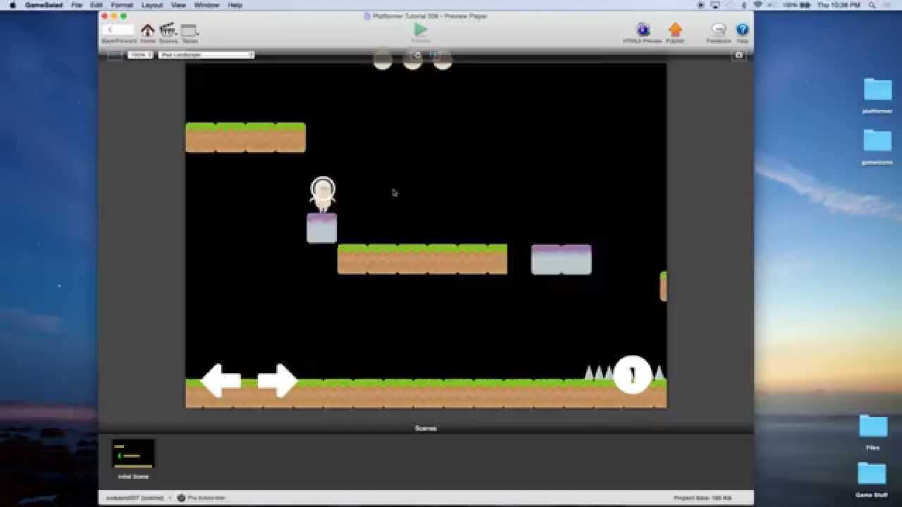
Task: Click the Pro Subscriber badge
Action: pos(201,498)
